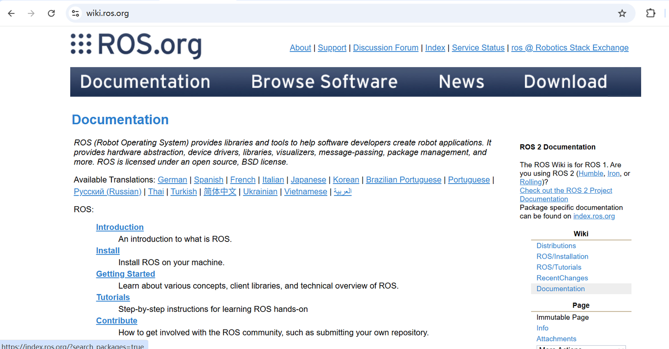This screenshot has width=669, height=349.
Task: Open the Русский (Russian) translation
Action: 107,192
